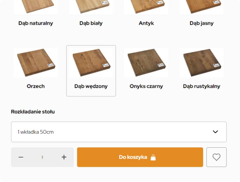Add table to wishlist with heart icon
This screenshot has height=182, width=240.
point(216,157)
